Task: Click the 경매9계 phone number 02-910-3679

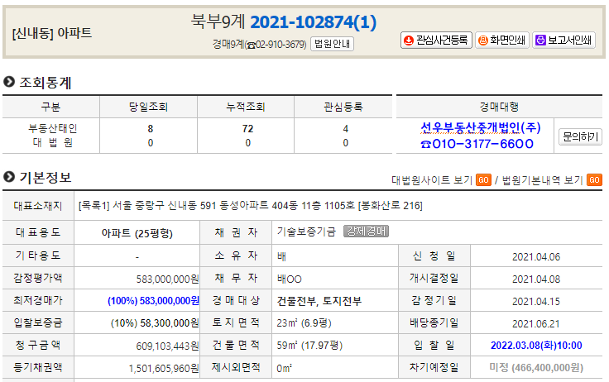Action: tap(281, 45)
